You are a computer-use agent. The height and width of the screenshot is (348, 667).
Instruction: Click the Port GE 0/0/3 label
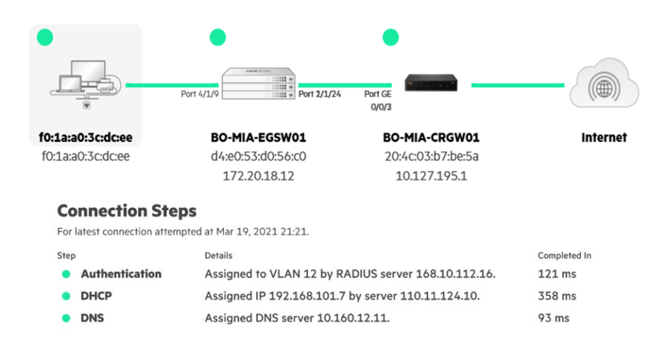tap(378, 100)
